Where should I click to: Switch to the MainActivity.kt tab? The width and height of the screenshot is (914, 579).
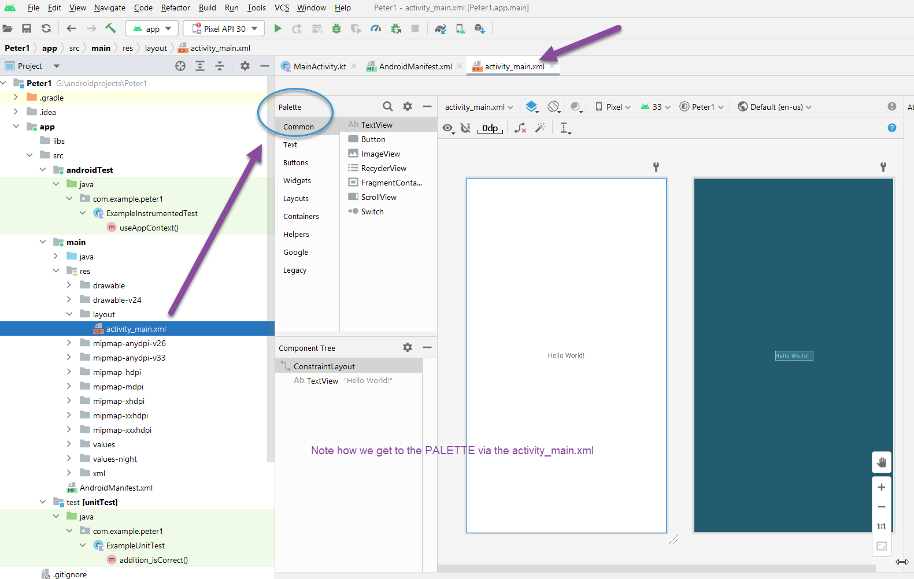coord(319,66)
